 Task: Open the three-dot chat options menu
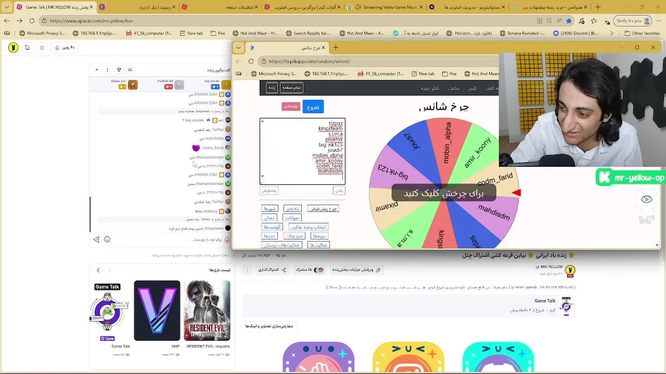[x=108, y=70]
